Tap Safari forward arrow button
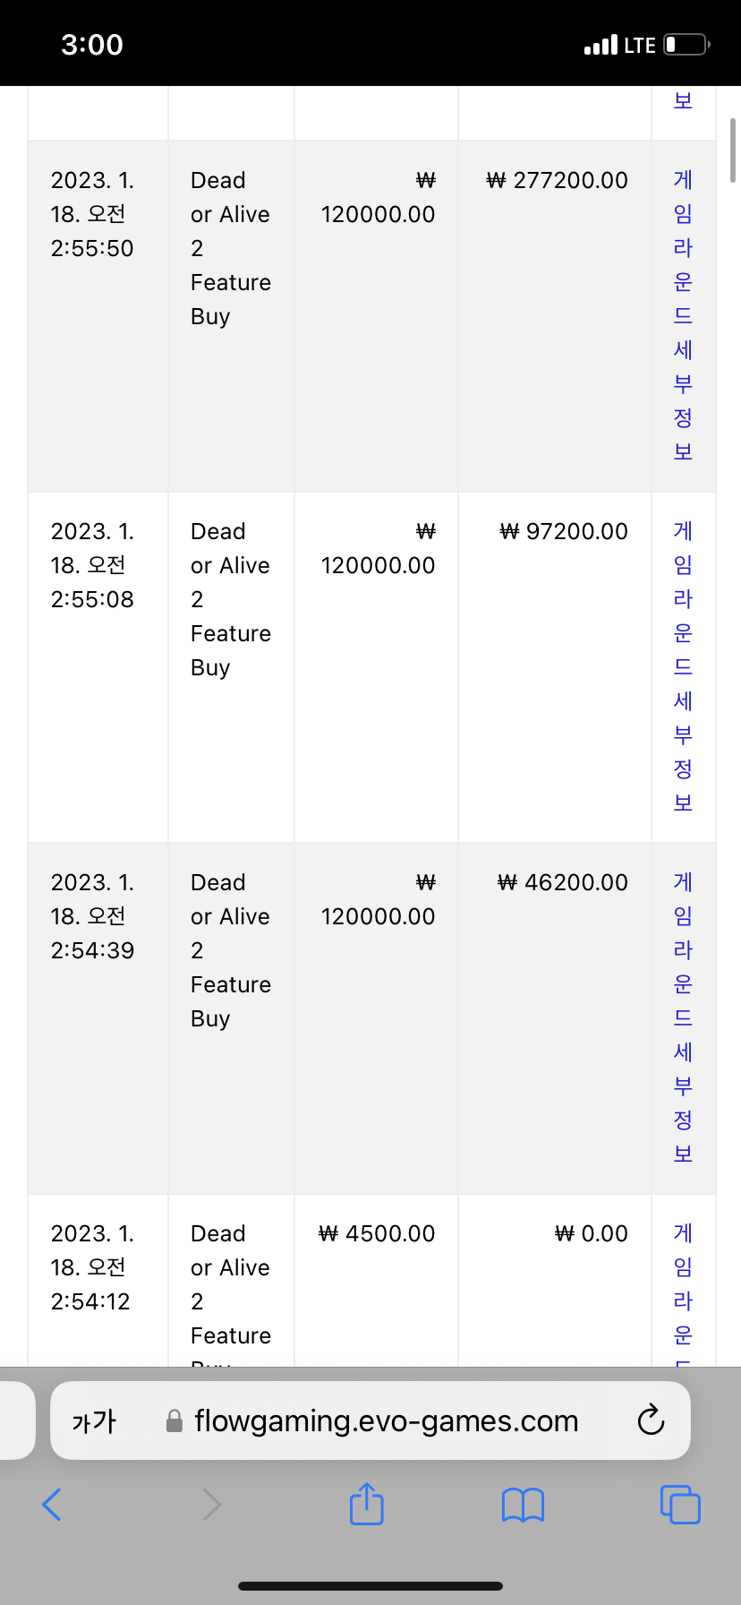The width and height of the screenshot is (741, 1605). coord(211,1505)
